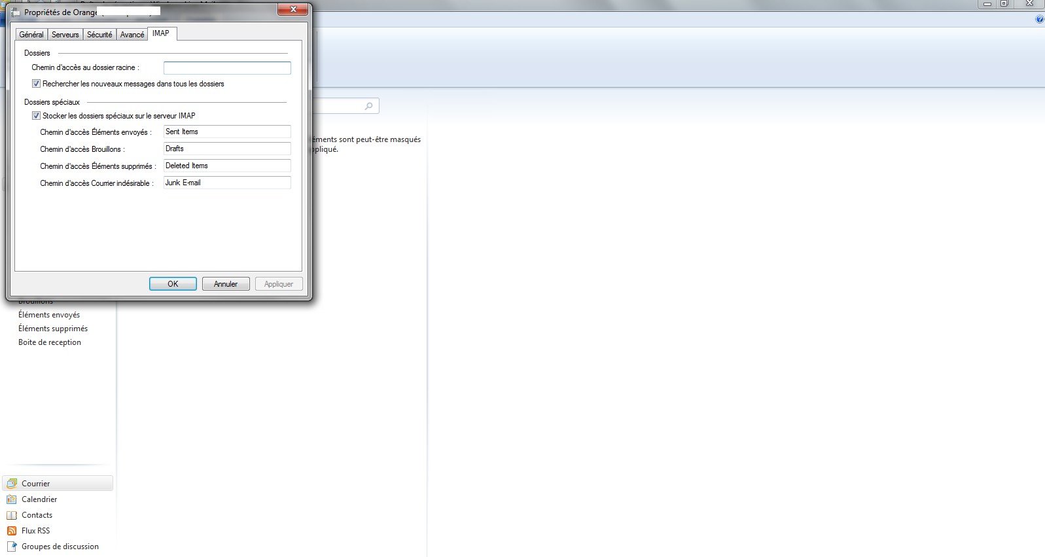
Task: Open the 'Boîte de reception' folder
Action: pos(50,342)
